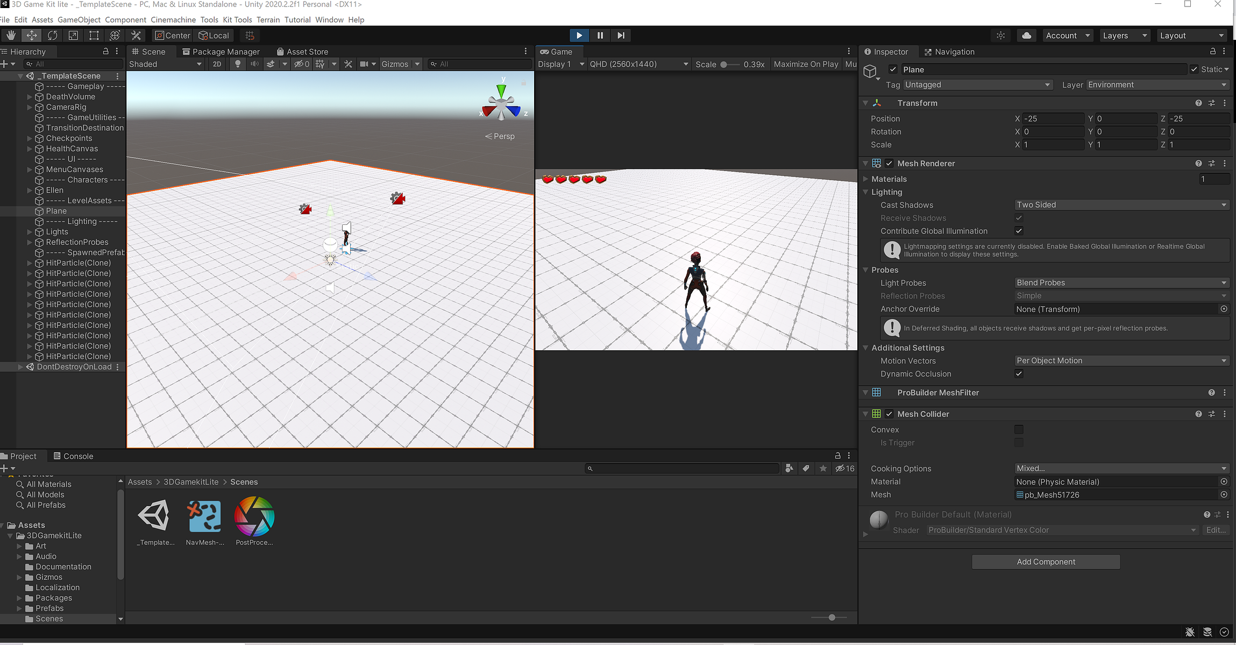Open the QHD resolution dropdown

point(639,64)
